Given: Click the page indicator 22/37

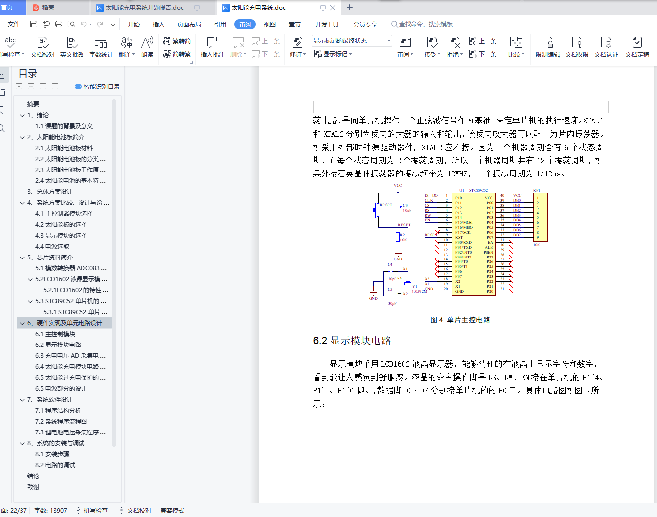Looking at the screenshot, I should pos(13,510).
